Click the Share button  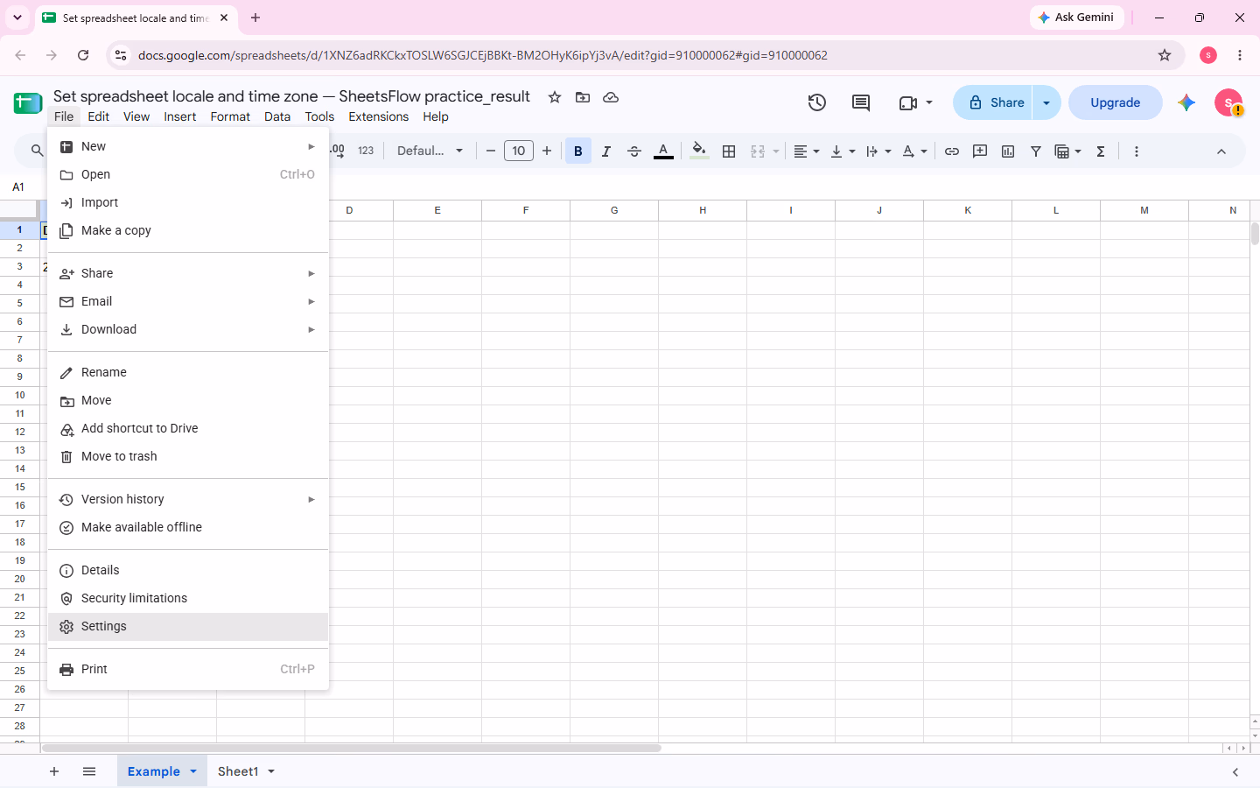[994, 102]
